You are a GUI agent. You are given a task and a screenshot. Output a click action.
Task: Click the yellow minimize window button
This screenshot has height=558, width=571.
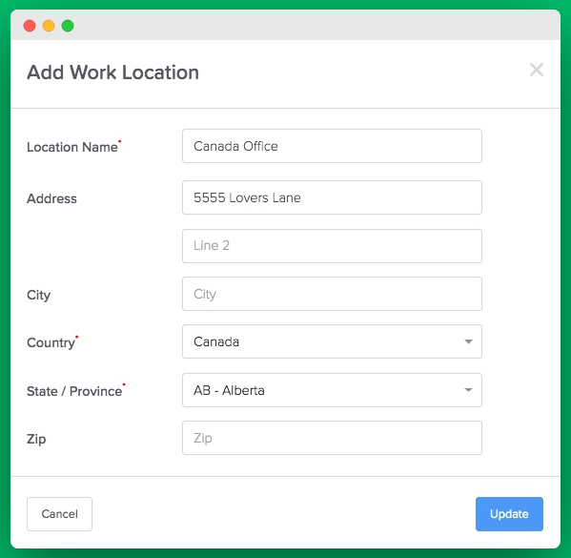(x=49, y=26)
